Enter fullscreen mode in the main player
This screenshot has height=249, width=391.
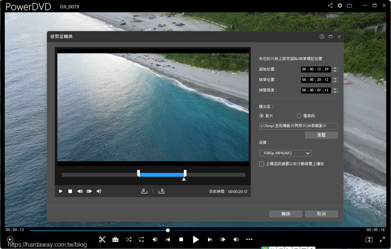382,239
